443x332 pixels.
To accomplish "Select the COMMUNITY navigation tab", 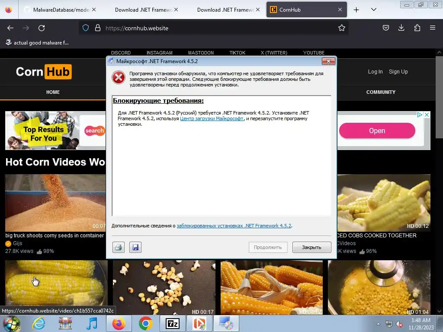I will click(x=381, y=92).
